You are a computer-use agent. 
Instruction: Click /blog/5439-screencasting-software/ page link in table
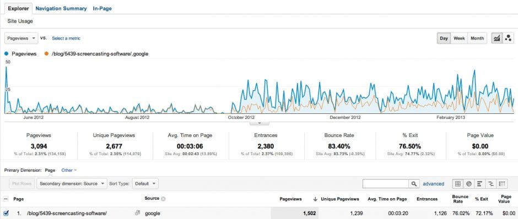pos(67,213)
